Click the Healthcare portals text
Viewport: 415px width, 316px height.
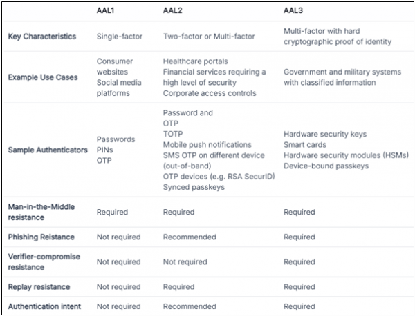click(193, 62)
